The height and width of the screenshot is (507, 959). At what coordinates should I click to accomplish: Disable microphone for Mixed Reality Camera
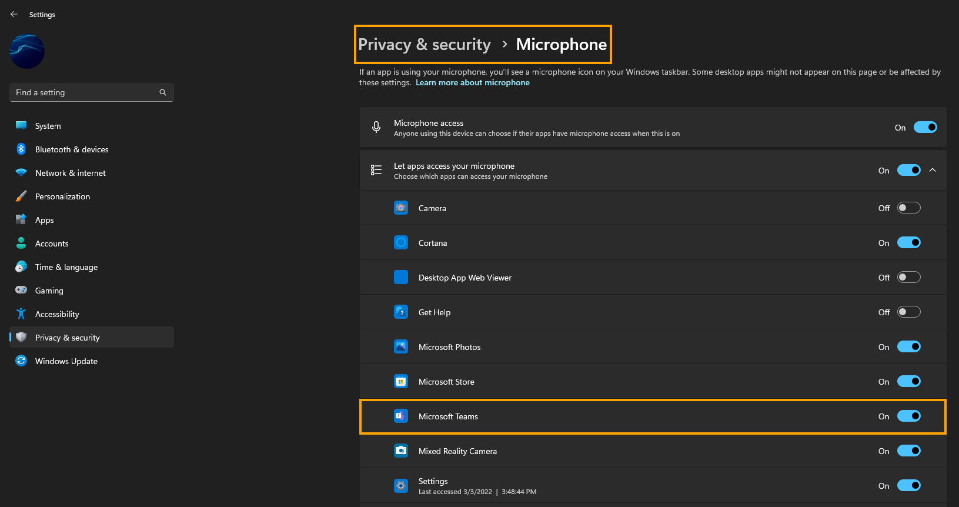[908, 451]
